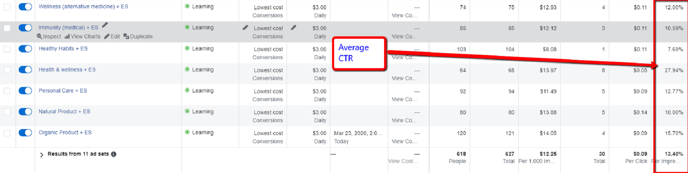This screenshot has height=173, width=688.
Task: Check the box for Personal Care + ES
Action: click(7, 91)
